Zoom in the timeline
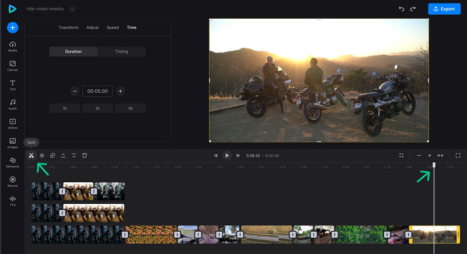The image size is (467, 254). pyautogui.click(x=430, y=155)
